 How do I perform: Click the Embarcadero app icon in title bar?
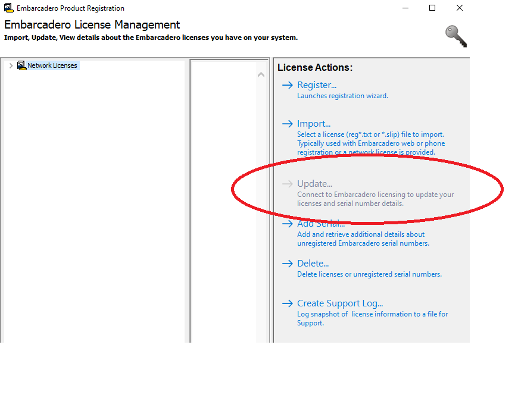point(8,8)
